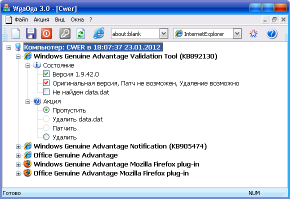Click the Internet Explorer toolbar icon

(99, 33)
